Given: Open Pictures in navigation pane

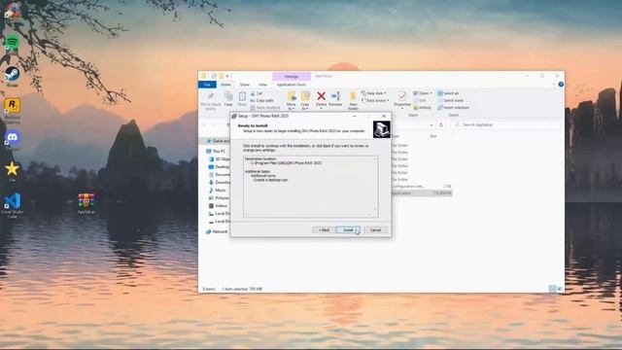Looking at the screenshot, I should (x=220, y=198).
